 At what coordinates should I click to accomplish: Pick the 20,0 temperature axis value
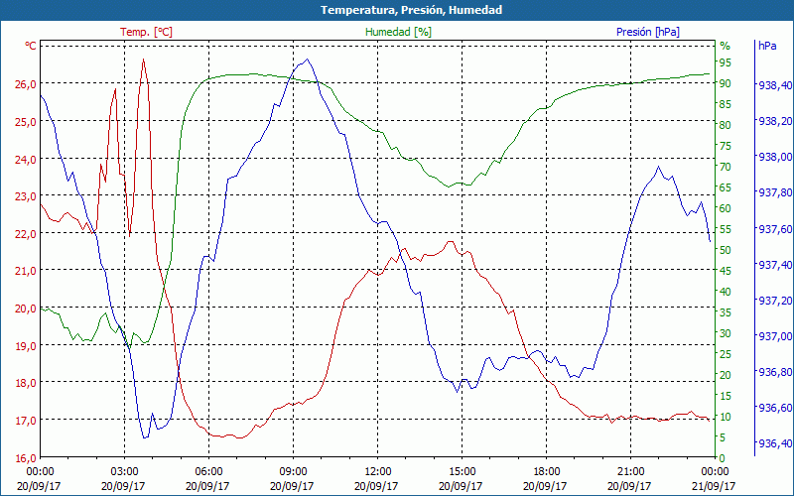click(x=25, y=309)
